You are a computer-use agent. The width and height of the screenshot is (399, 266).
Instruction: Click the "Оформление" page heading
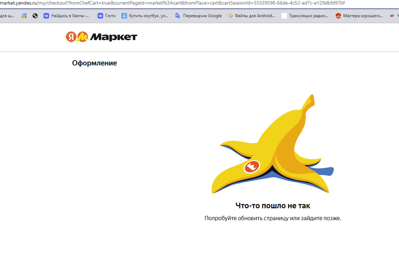click(x=94, y=63)
